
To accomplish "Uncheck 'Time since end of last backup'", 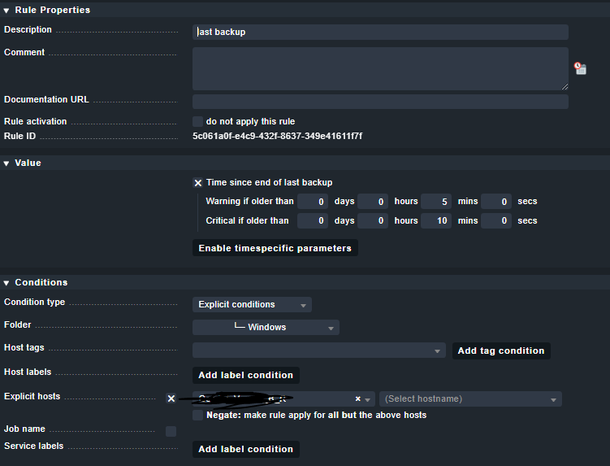I will 197,183.
